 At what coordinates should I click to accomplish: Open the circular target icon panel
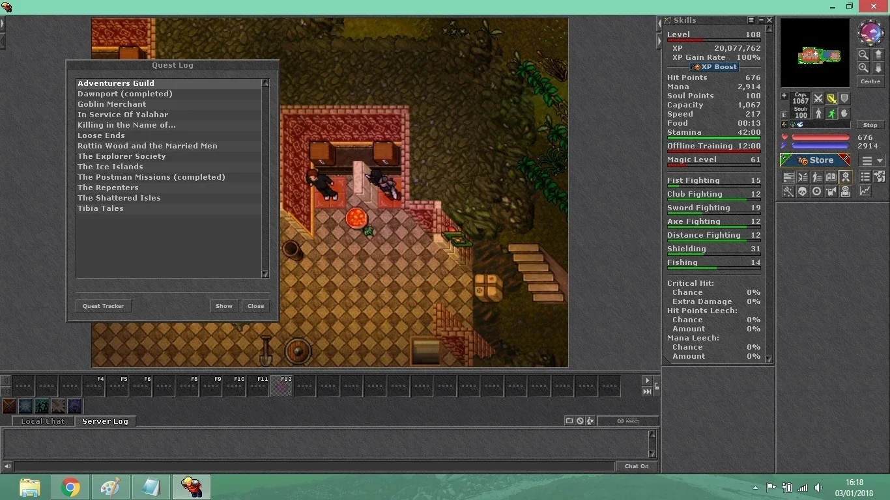(x=816, y=191)
